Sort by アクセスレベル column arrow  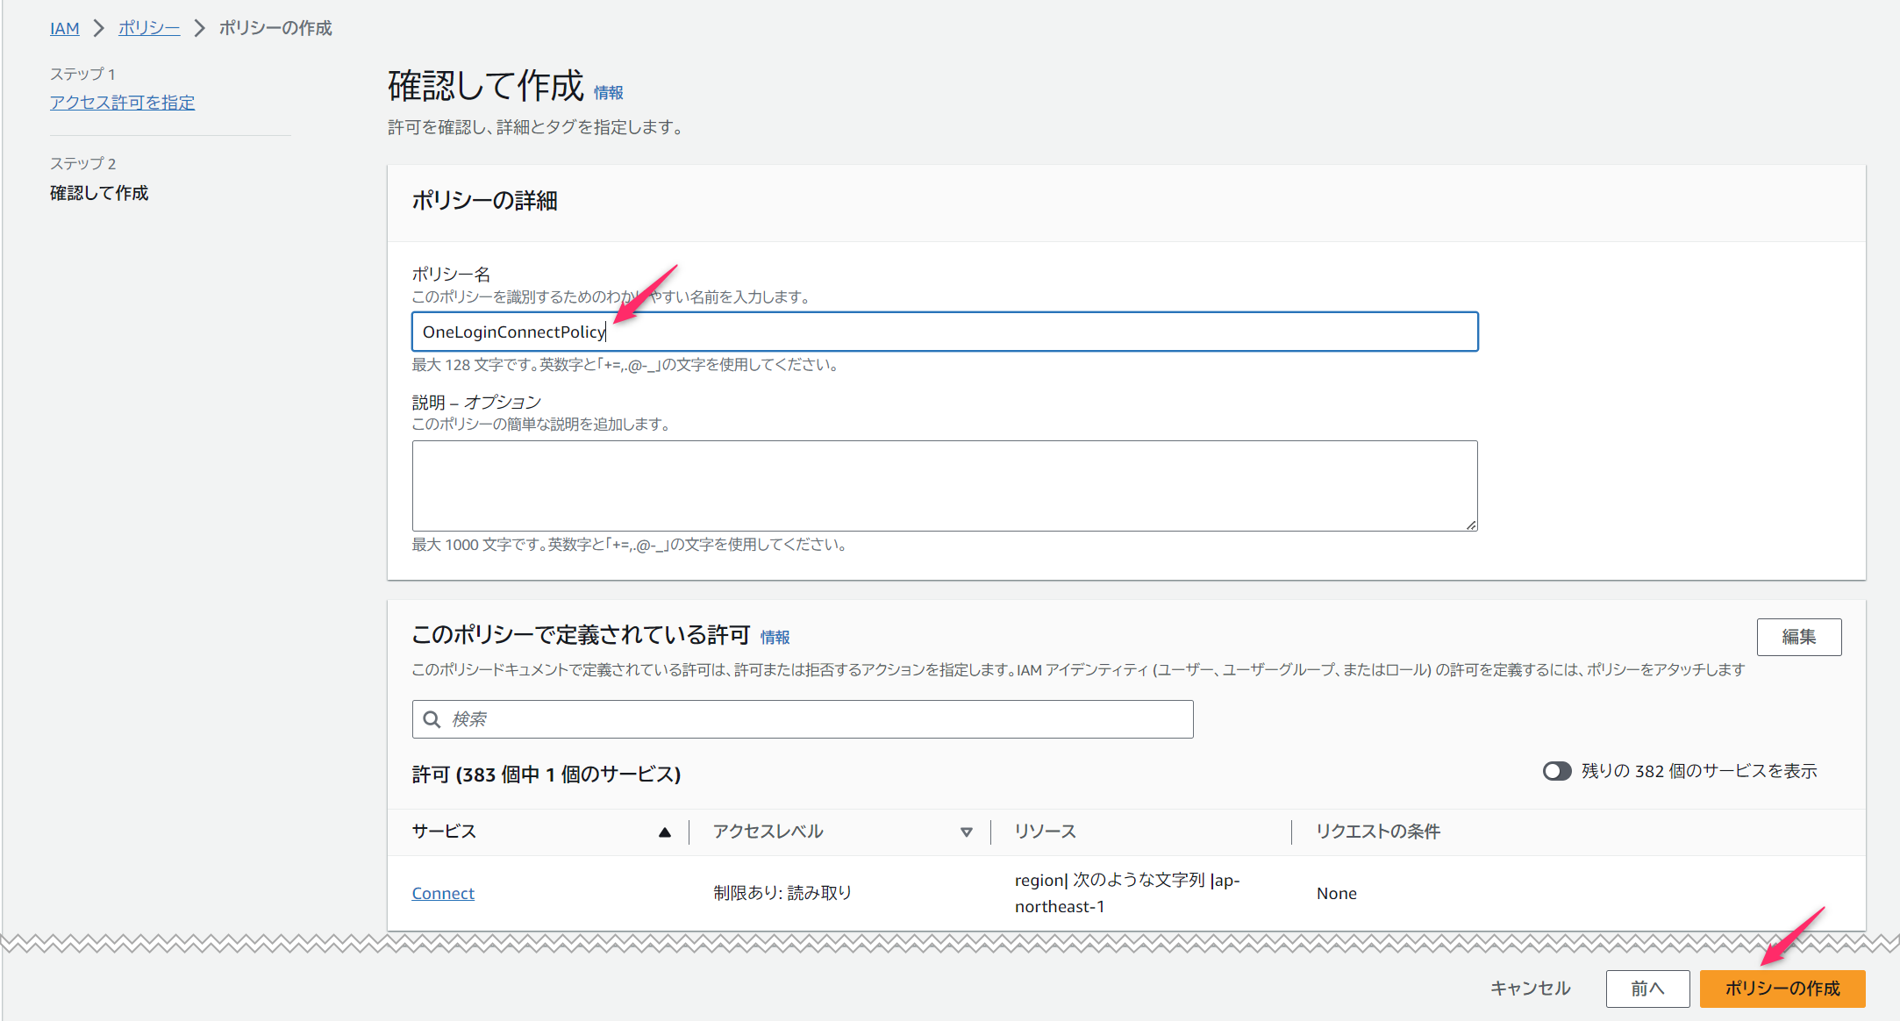pos(966,832)
